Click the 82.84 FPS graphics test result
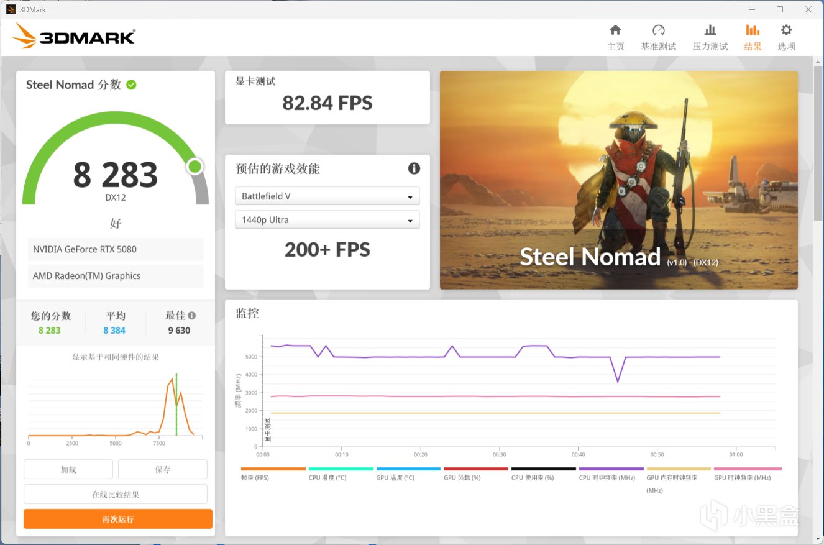 [x=327, y=103]
